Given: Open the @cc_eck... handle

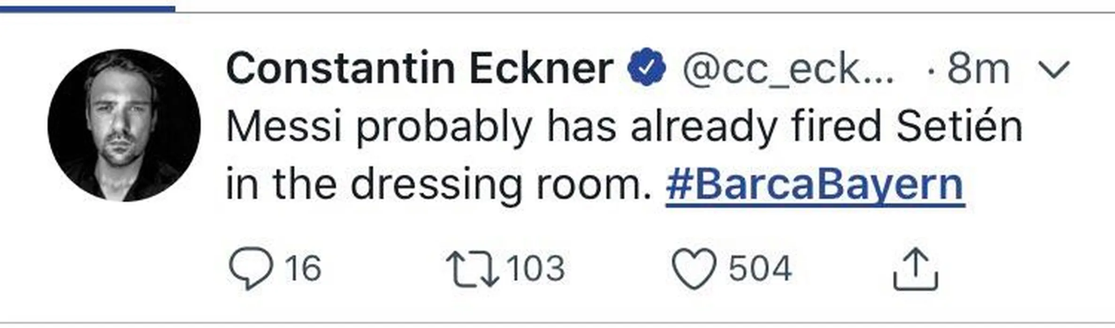Looking at the screenshot, I should pyautogui.click(x=788, y=70).
